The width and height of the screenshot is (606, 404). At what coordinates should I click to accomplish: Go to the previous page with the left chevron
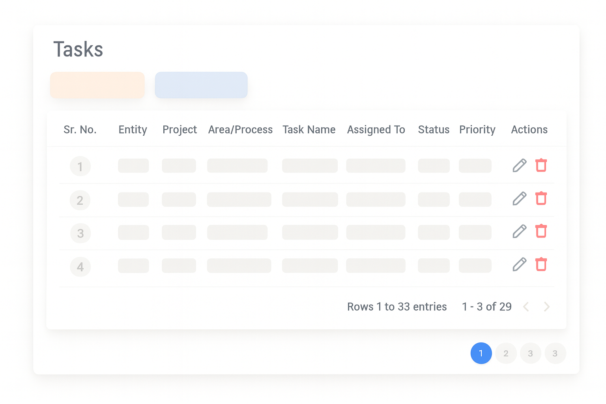(526, 307)
